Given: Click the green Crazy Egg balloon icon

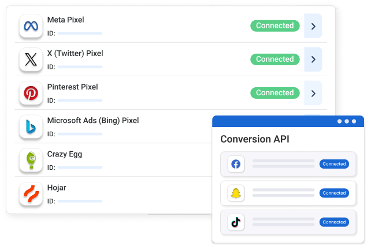Looking at the screenshot, I should coord(31,160).
